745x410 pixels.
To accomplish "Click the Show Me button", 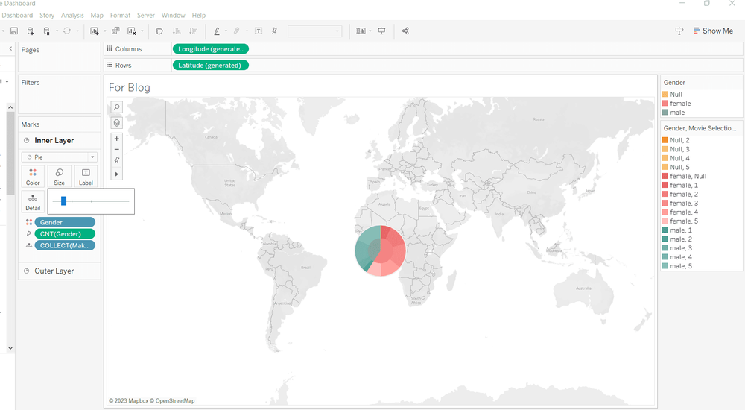I will point(712,31).
